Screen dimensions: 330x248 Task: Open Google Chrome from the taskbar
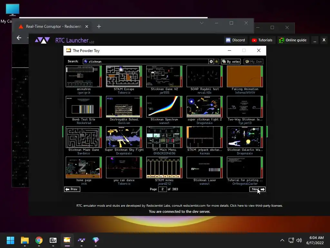pyautogui.click(x=39, y=240)
